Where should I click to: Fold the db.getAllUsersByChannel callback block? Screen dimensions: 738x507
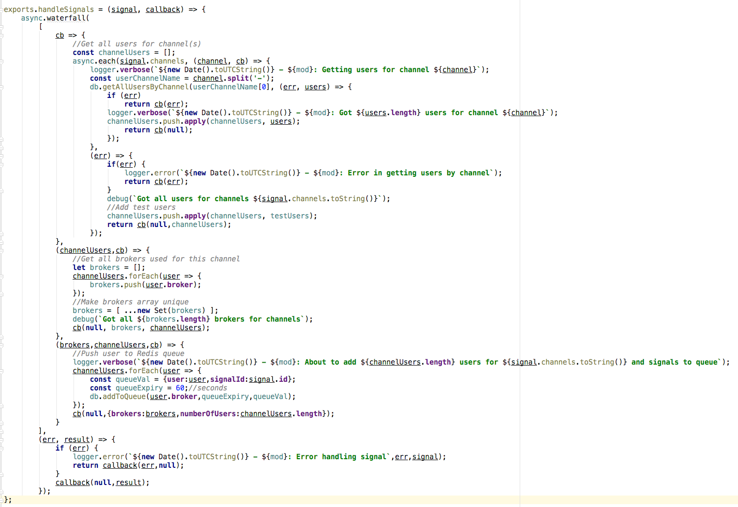click(1, 87)
